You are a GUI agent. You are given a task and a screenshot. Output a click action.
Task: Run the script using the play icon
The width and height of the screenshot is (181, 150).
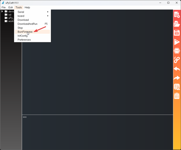(x=177, y=42)
